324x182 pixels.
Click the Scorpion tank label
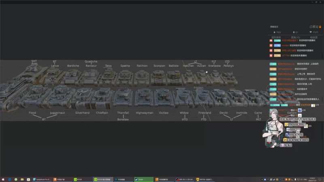pyautogui.click(x=159, y=66)
